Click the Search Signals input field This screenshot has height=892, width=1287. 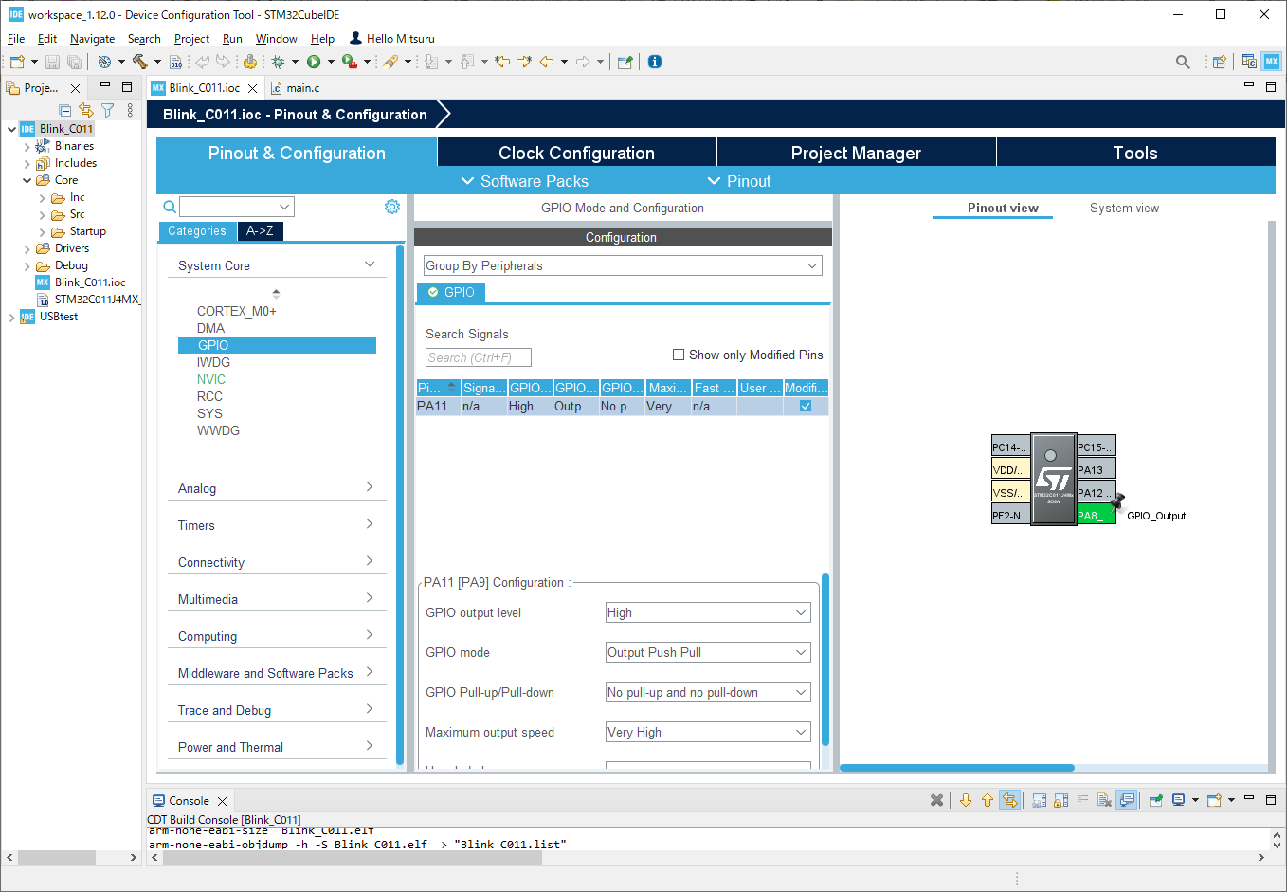[479, 357]
